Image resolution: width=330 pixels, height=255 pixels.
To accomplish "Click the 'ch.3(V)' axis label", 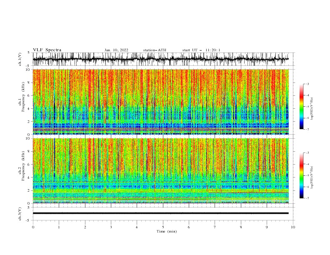I will [x=20, y=214].
